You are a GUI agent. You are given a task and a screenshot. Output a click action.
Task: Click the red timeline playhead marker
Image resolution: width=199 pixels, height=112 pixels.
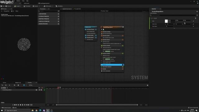(x=58, y=87)
